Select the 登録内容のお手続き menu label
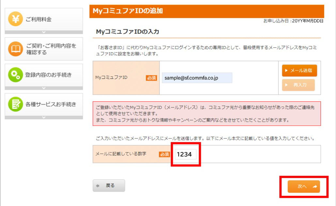 pos(48,75)
